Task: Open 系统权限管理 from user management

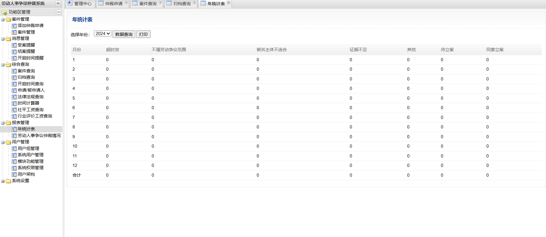Action: pos(30,168)
